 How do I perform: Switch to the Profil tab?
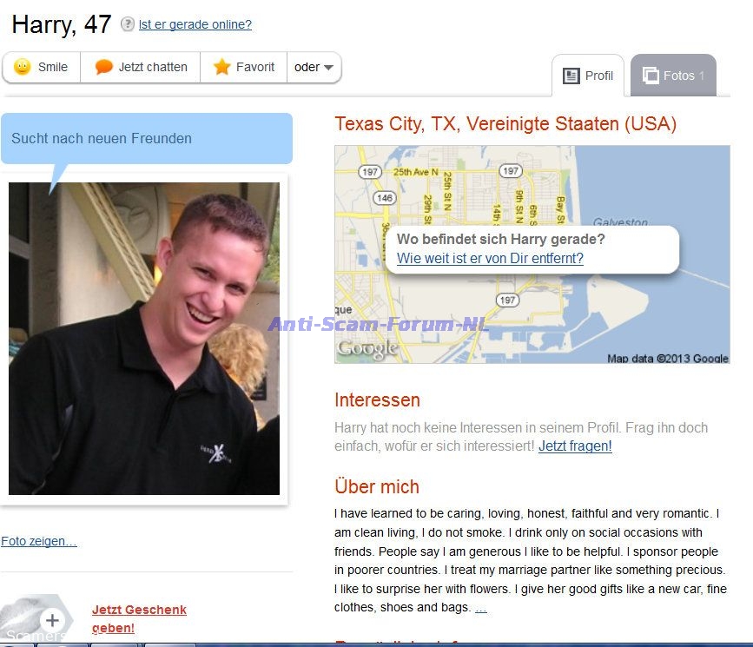click(588, 76)
